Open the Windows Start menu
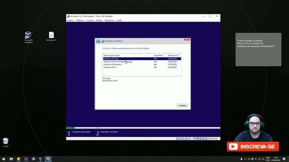This screenshot has height=162, width=289. 4,159
